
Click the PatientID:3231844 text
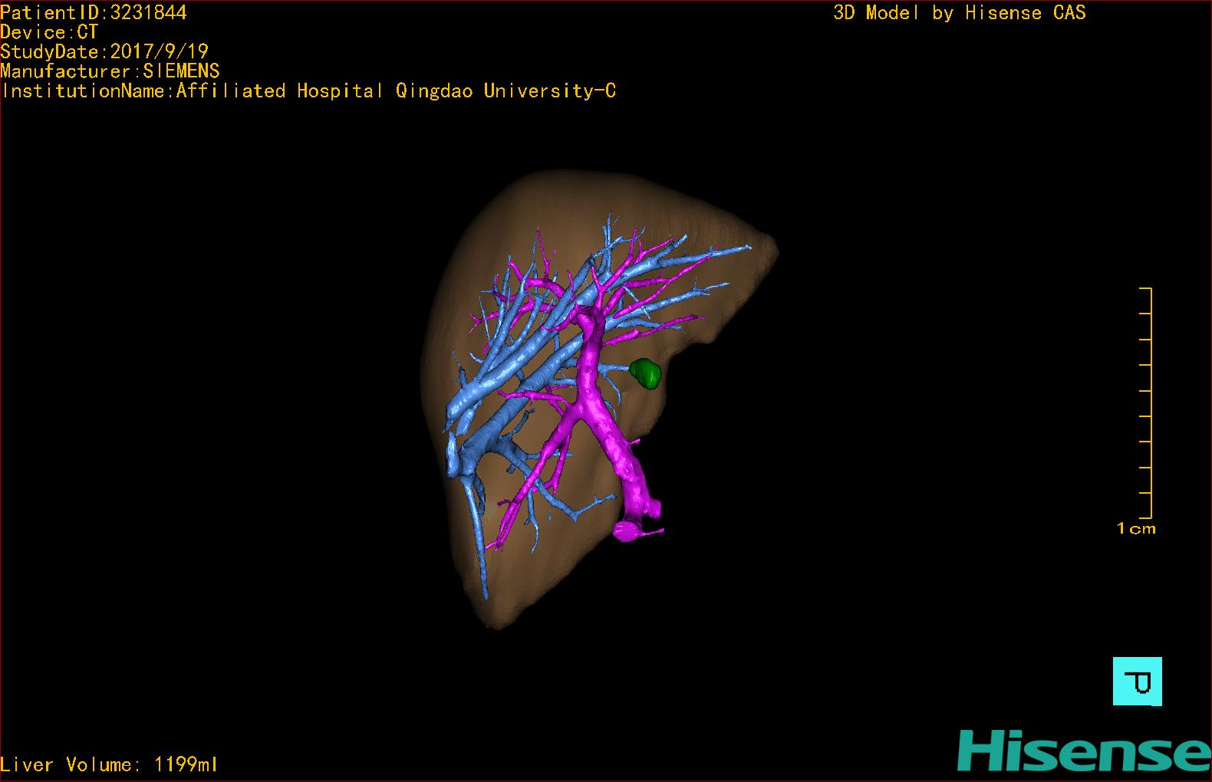pos(94,12)
